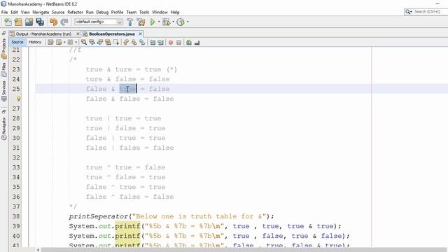Go to Next Bookmark icon
This screenshot has height=252, width=448.
[x=134, y=42]
